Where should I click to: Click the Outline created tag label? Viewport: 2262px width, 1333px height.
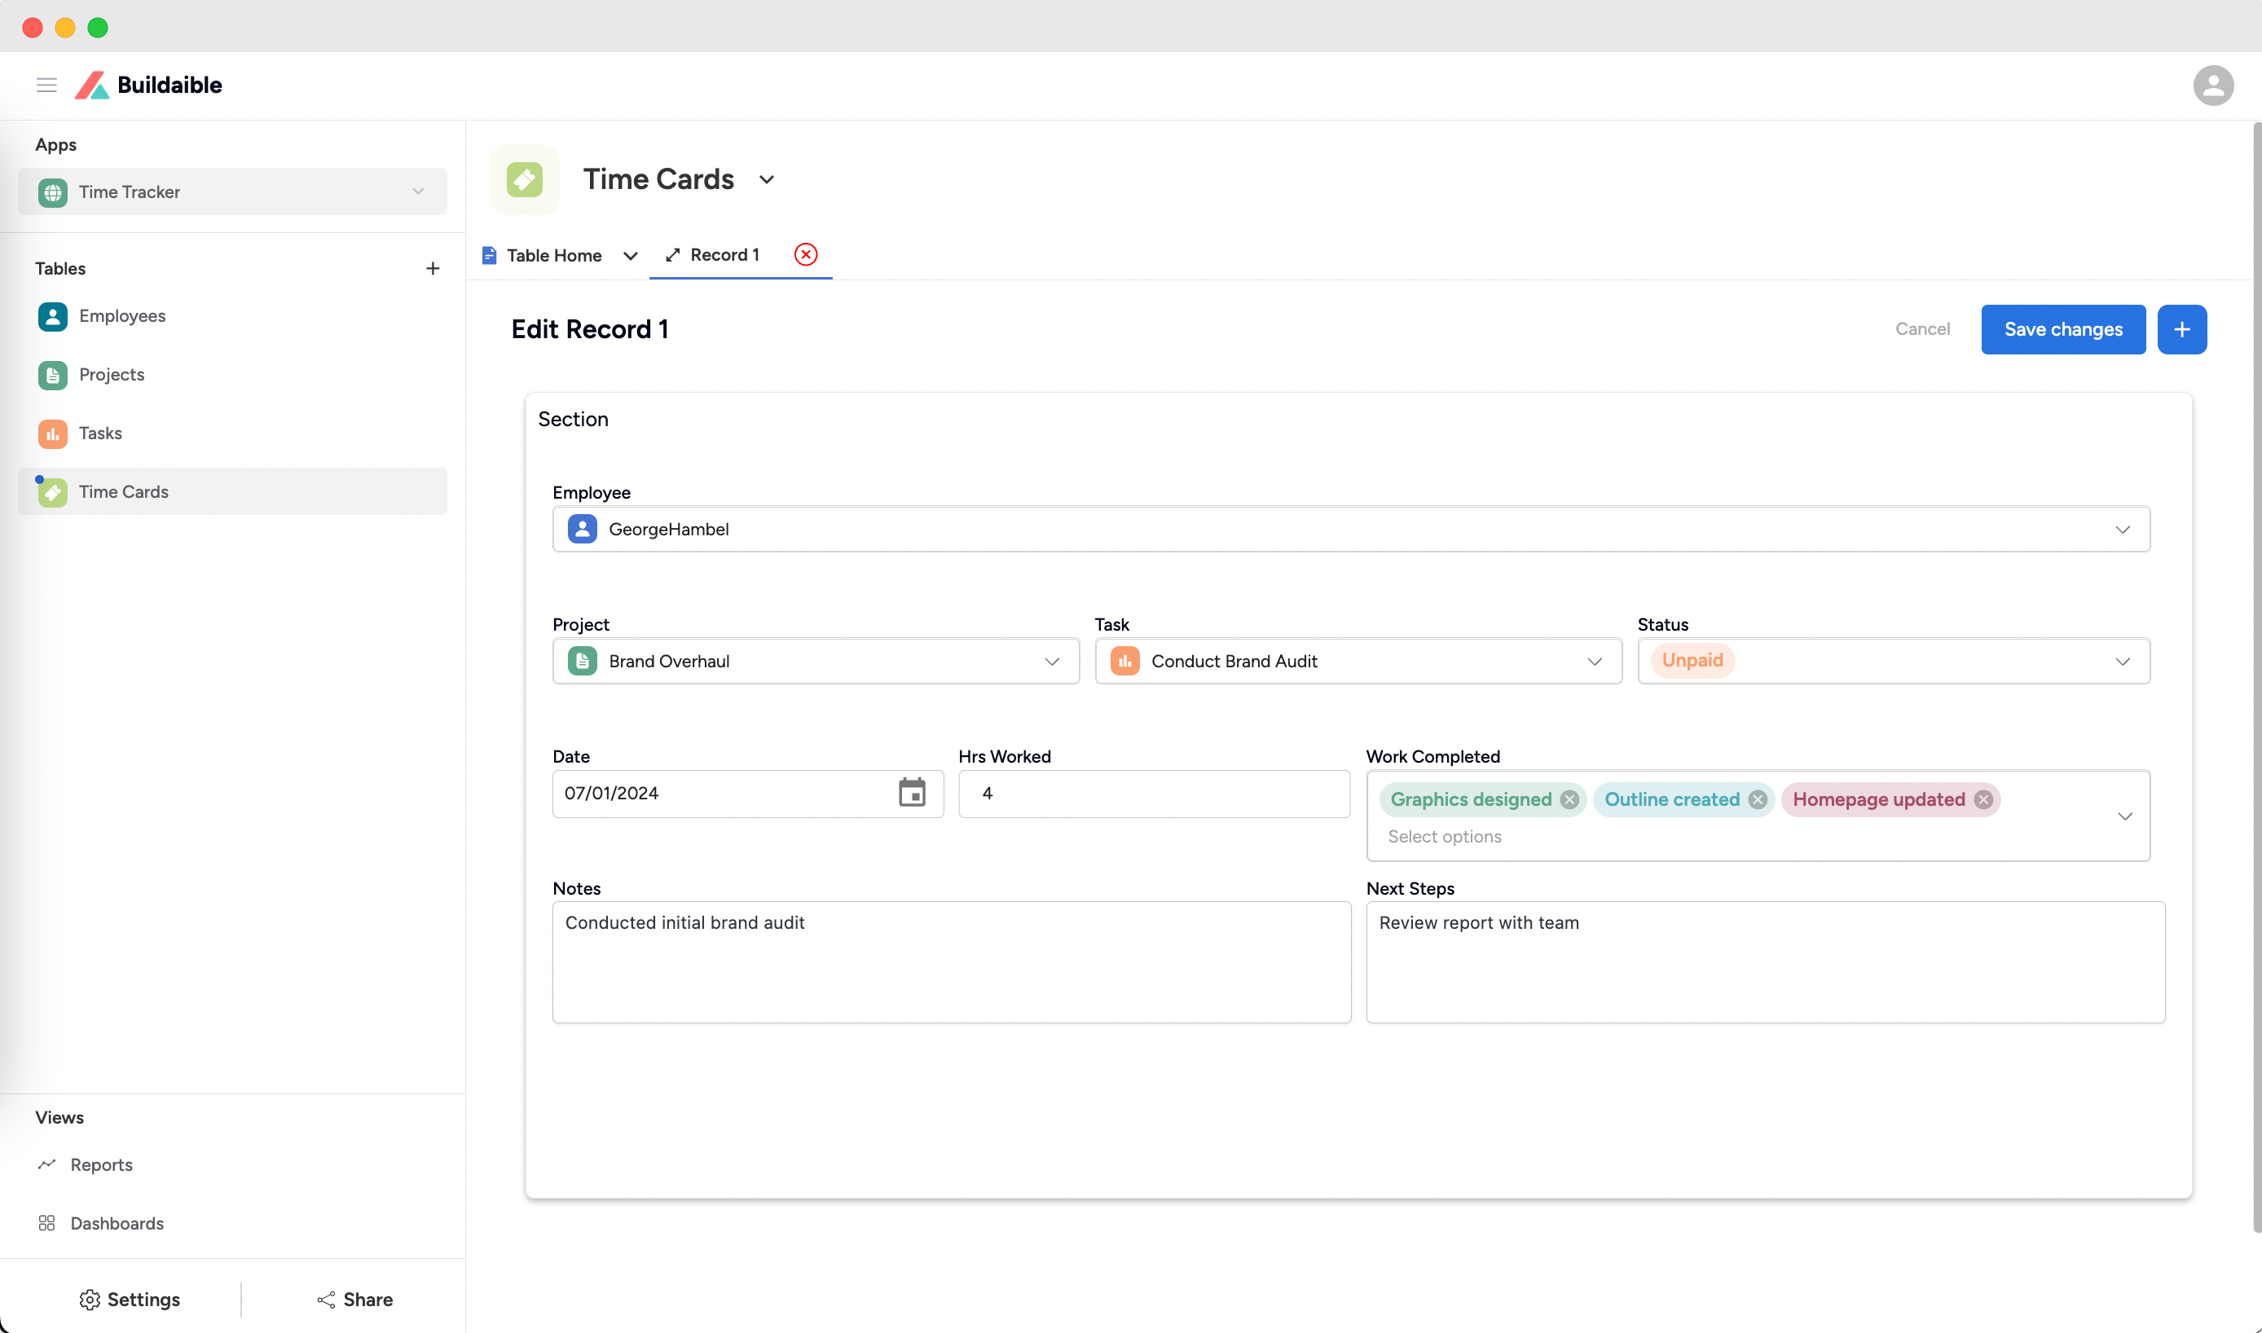pyautogui.click(x=1672, y=799)
